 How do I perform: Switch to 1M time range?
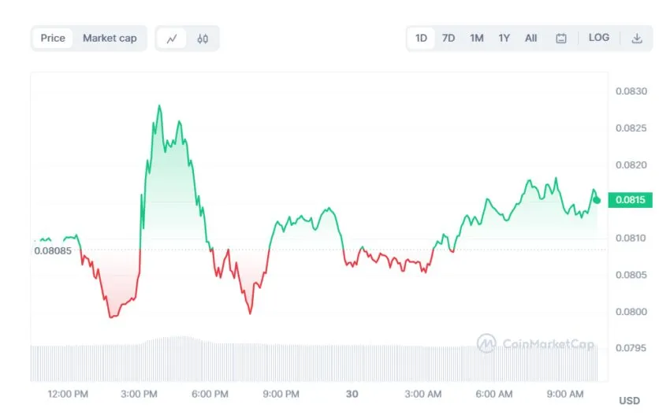point(476,38)
